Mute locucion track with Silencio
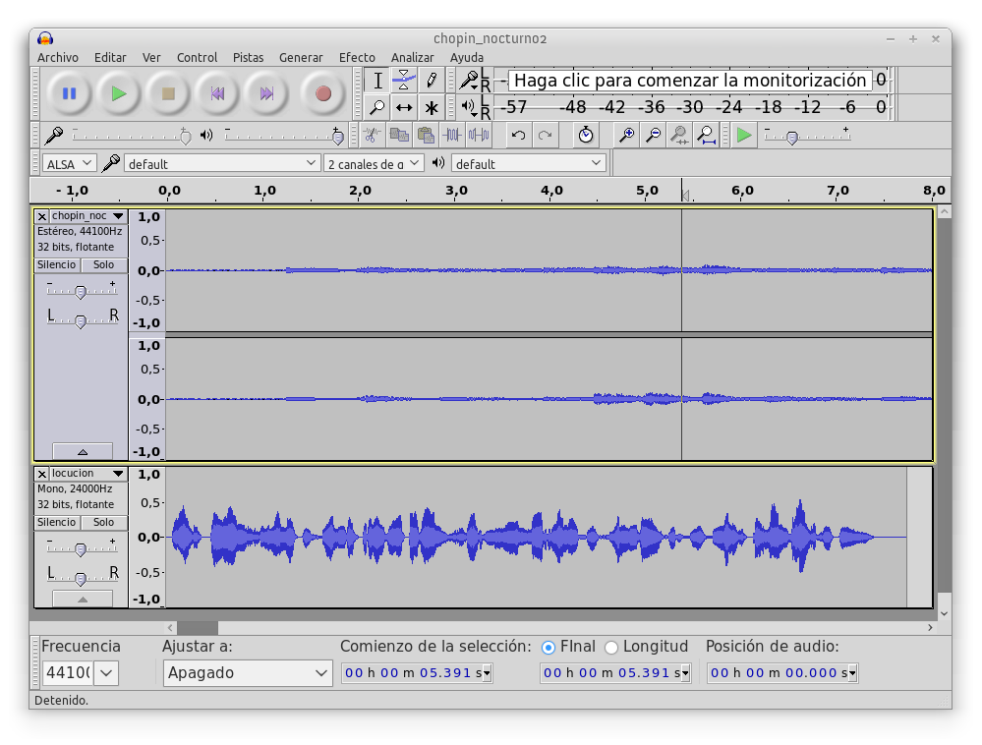 coord(57,522)
